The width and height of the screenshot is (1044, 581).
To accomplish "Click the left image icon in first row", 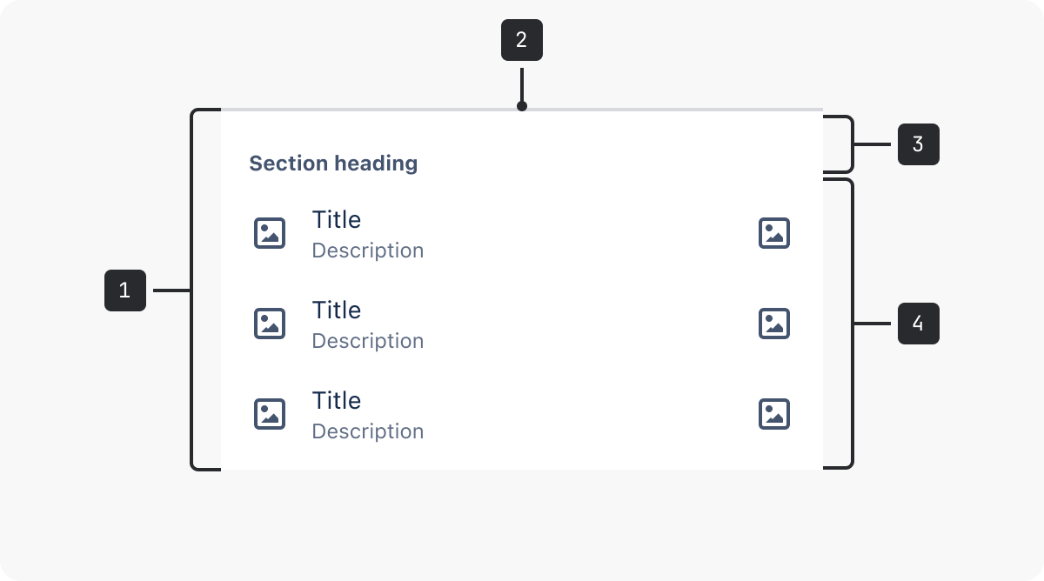I will coord(270,233).
